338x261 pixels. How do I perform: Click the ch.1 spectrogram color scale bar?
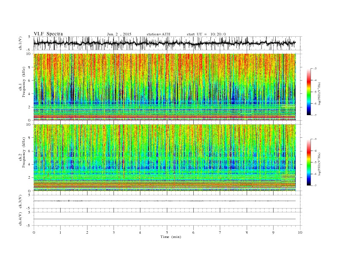tap(309, 92)
